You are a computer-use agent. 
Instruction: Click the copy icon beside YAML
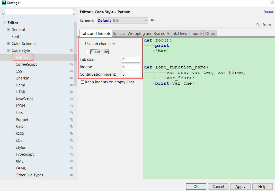(x=71, y=168)
